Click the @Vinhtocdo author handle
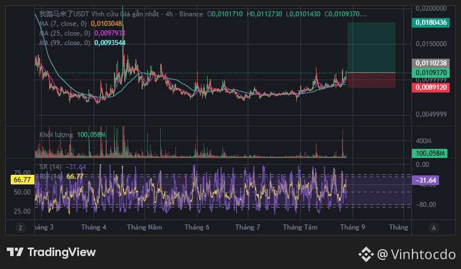This screenshot has width=461, height=269. [416, 254]
